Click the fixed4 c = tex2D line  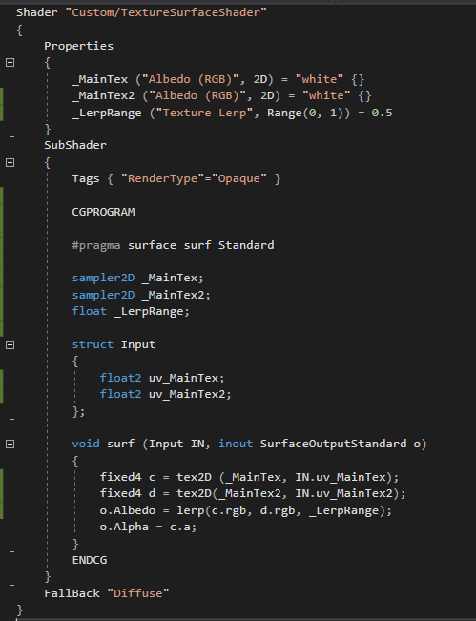click(x=249, y=477)
